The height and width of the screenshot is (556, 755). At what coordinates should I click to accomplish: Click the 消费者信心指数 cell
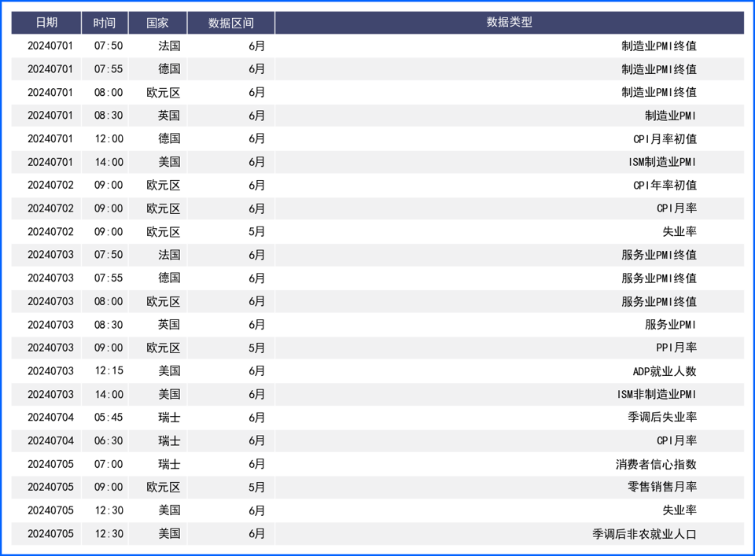[x=656, y=464]
